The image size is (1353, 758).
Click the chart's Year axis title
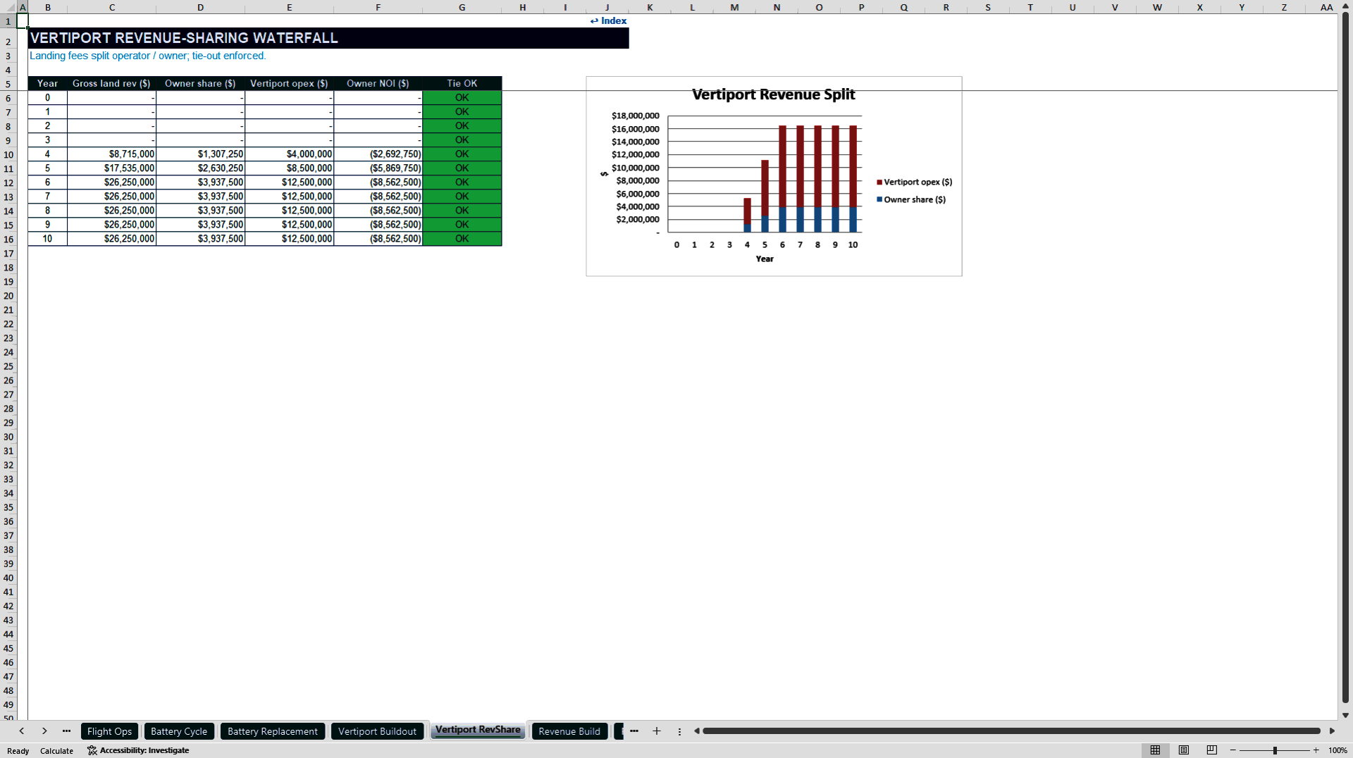point(765,259)
